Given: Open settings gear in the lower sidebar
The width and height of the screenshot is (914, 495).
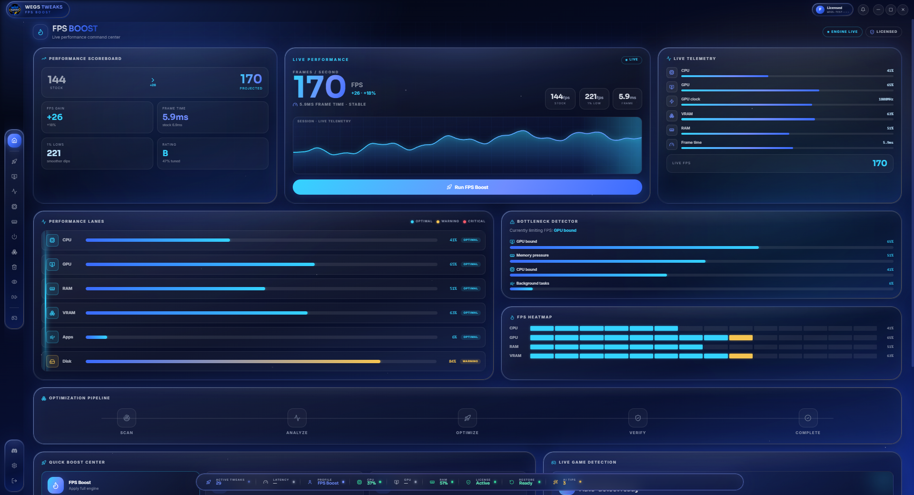Looking at the screenshot, I should [x=14, y=465].
